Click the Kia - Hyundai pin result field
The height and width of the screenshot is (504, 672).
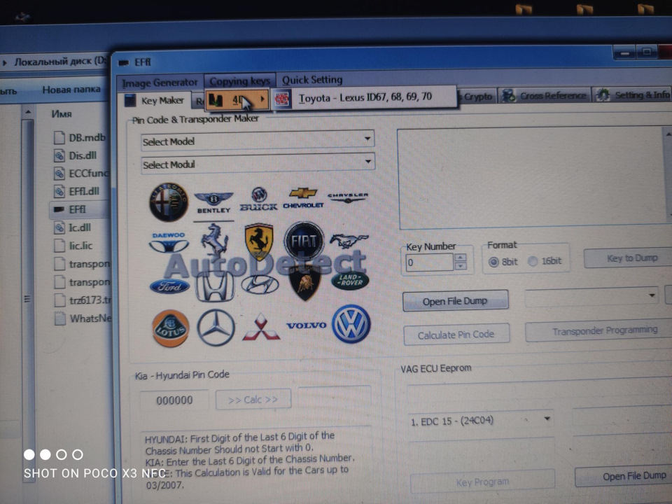tap(335, 396)
